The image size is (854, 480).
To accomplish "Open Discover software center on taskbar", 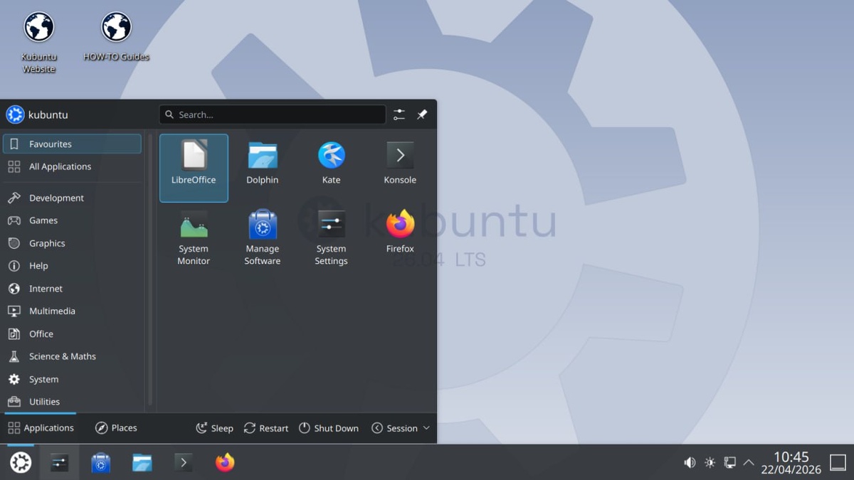I will [x=101, y=463].
